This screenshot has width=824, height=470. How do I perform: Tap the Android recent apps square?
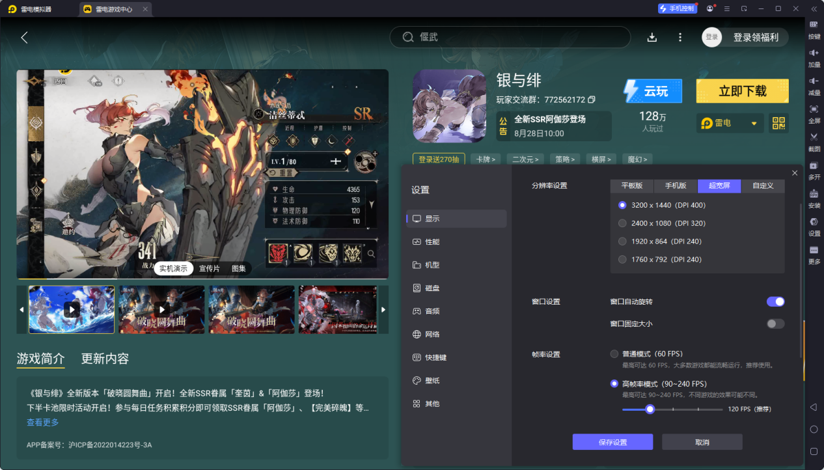(814, 451)
